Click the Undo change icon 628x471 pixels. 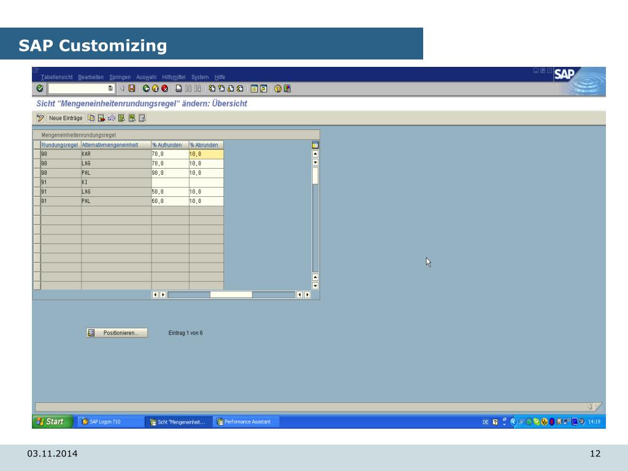point(112,118)
